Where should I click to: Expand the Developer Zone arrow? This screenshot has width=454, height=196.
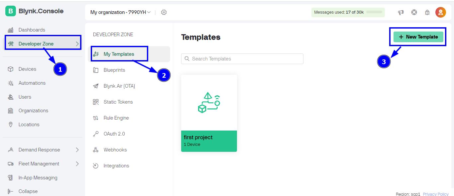77,44
